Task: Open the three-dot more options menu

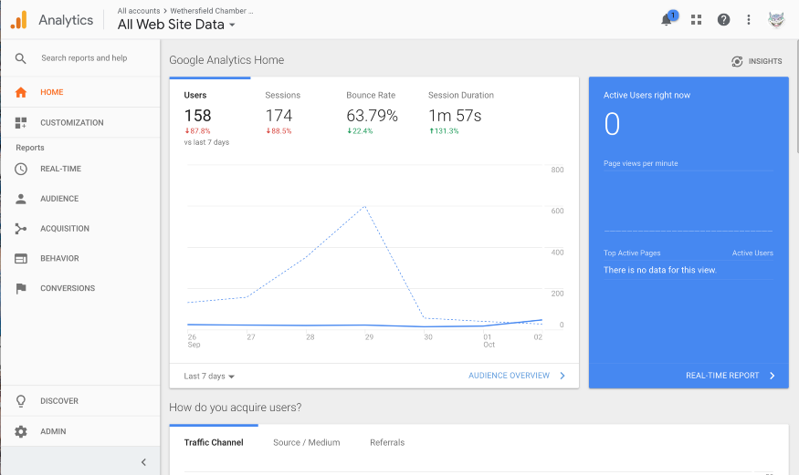Action: pos(749,20)
